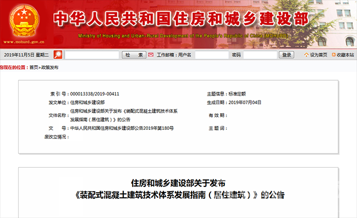The image size is (357, 218).
Task: Open 首页 in the breadcrumb
Action: [34, 67]
